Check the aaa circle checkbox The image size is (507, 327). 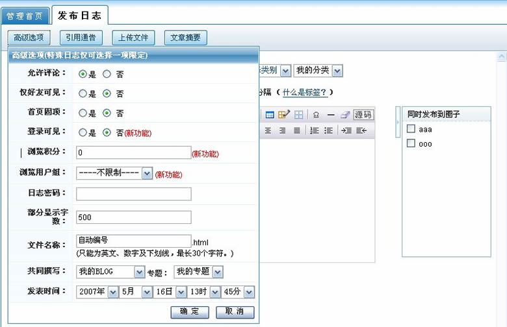411,129
